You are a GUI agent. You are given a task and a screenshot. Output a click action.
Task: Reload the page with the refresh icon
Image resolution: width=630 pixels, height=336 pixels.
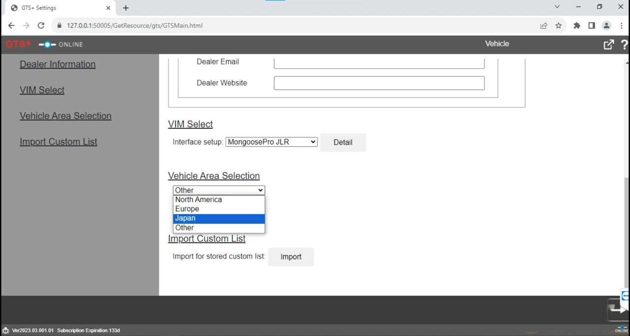41,26
